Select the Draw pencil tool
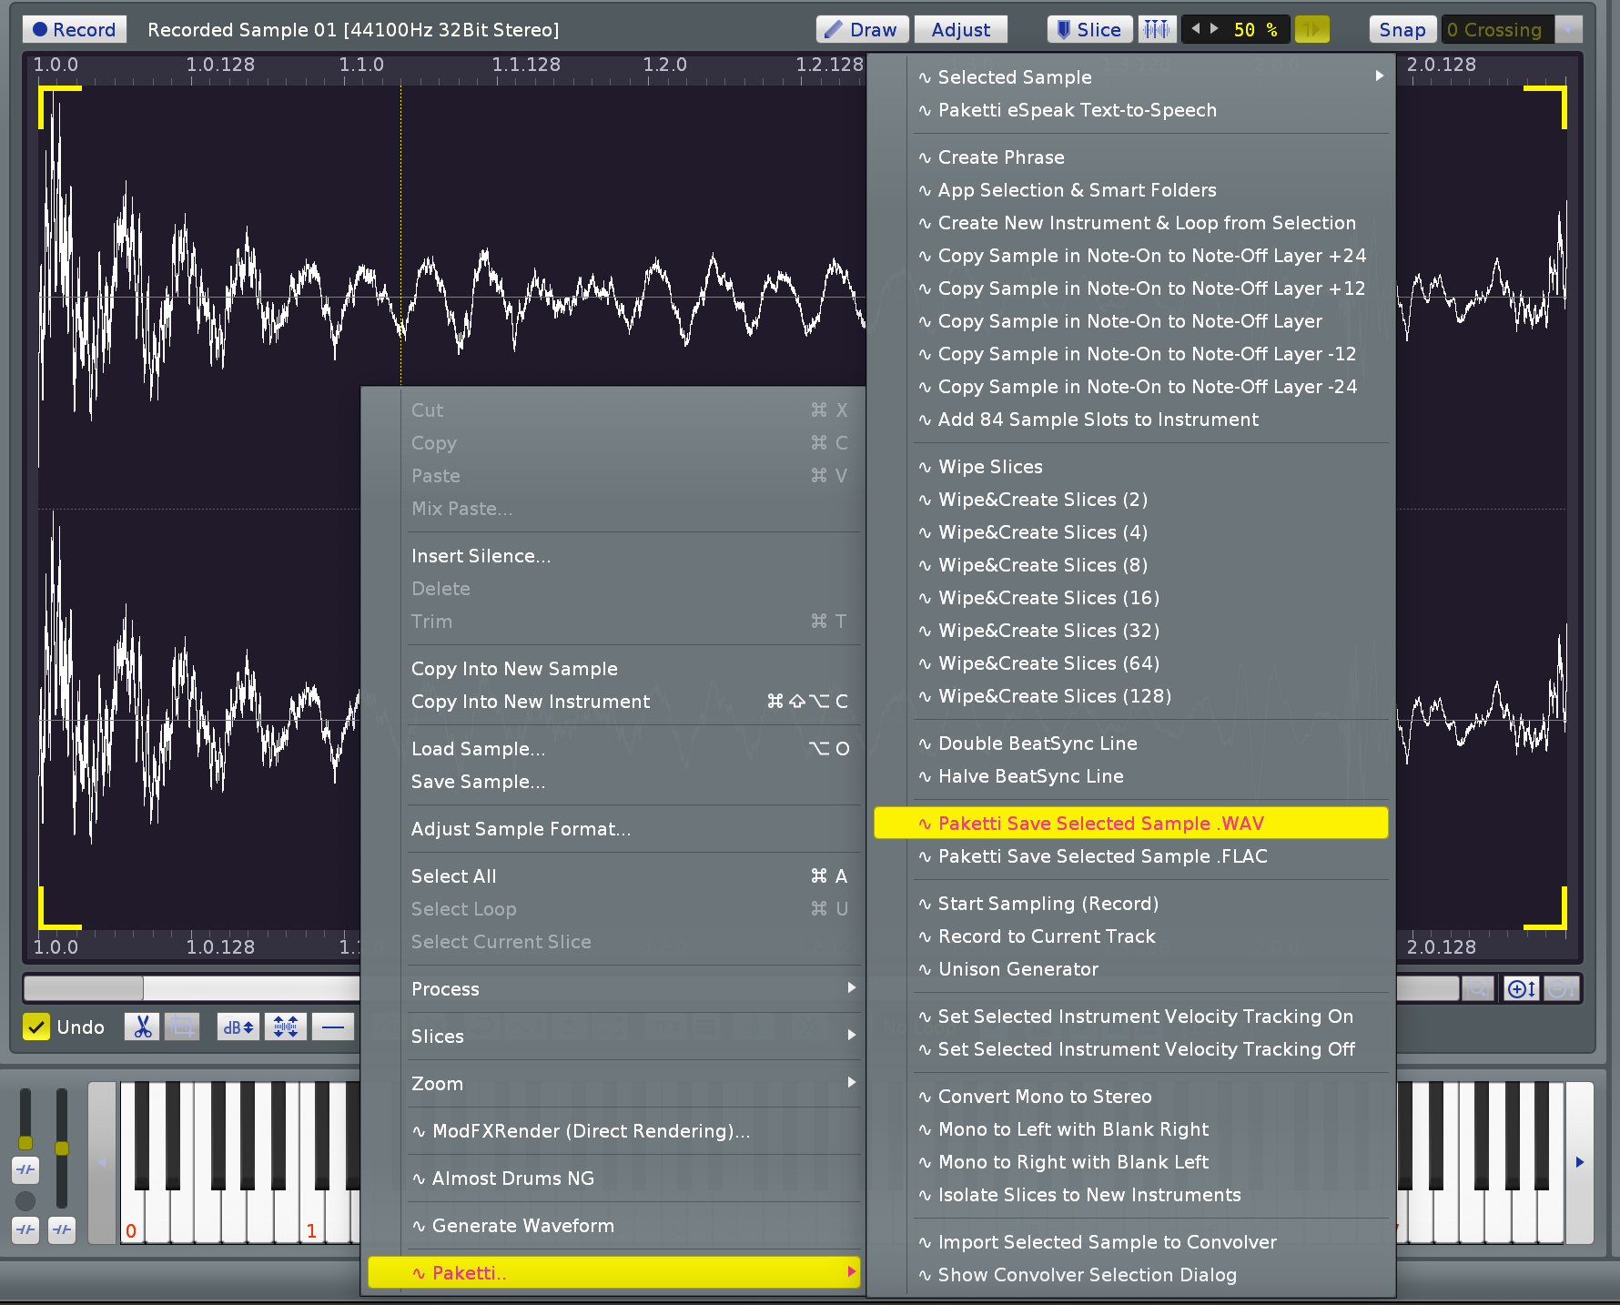1620x1305 pixels. (861, 30)
